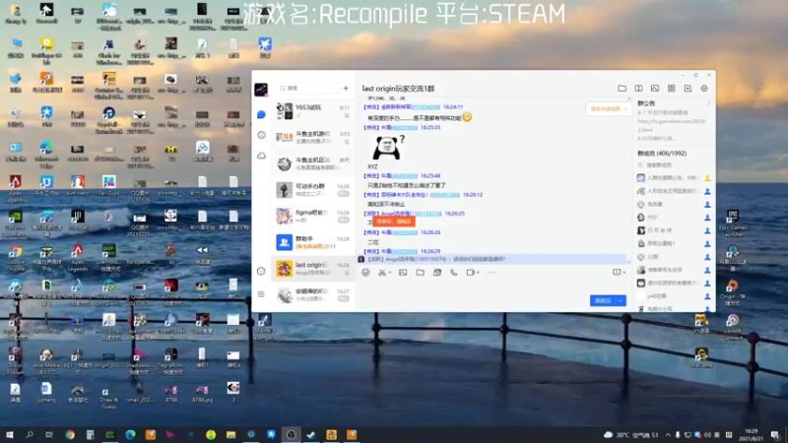Open more chat tools ellipsis
The image size is (788, 443).
(491, 273)
